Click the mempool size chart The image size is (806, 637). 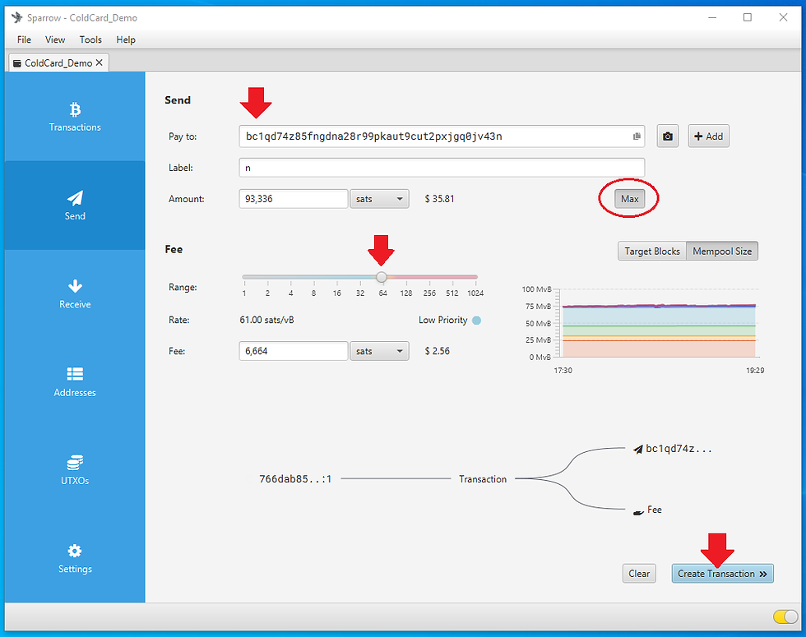(x=659, y=324)
